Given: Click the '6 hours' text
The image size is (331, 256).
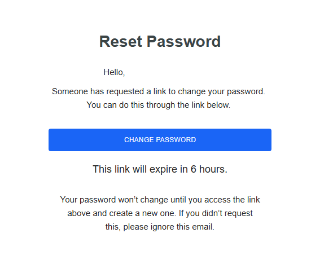Looking at the screenshot, I should (x=209, y=169).
